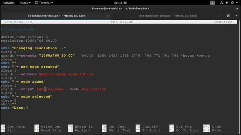Click the device_name=Virtual-0 line
Image resolution: width=241 pixels, height=135 pixels.
coord(24,37)
